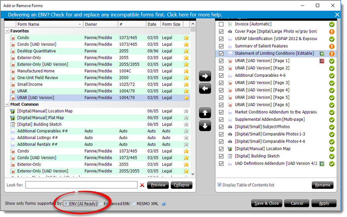Collapse the Favorites group
The image size is (347, 217).
7,31
